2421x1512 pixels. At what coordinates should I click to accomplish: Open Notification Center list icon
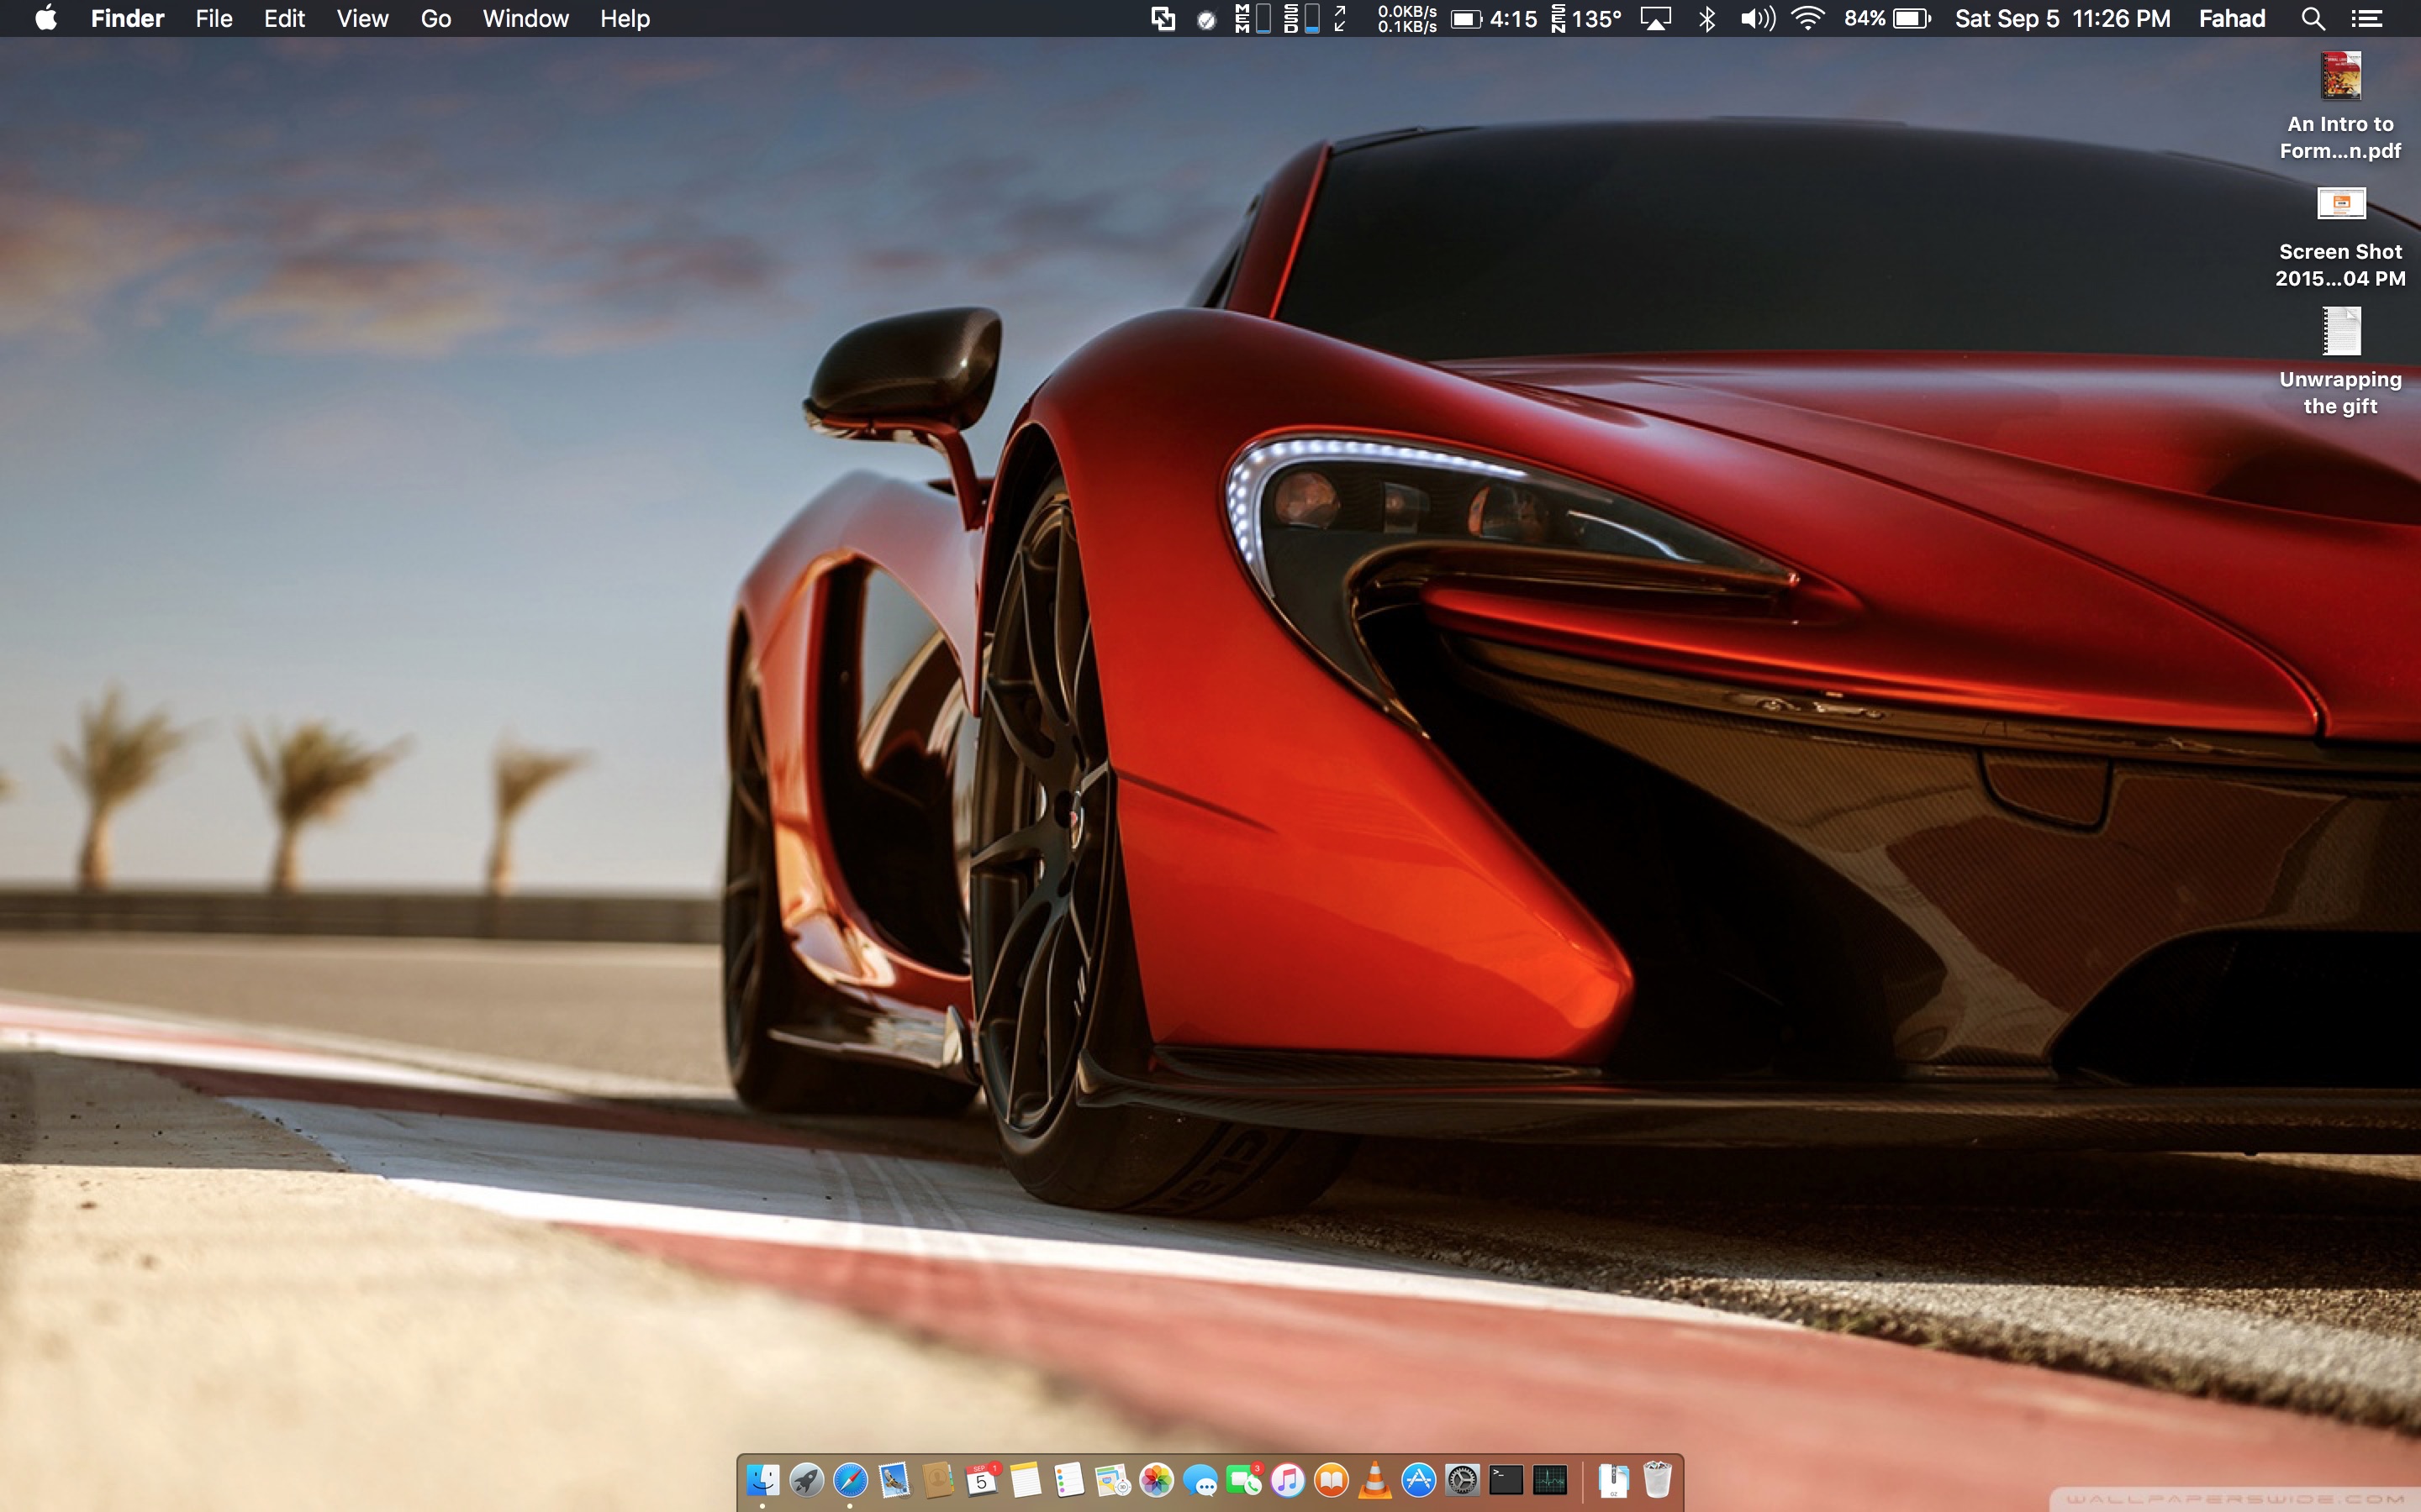point(2366,18)
